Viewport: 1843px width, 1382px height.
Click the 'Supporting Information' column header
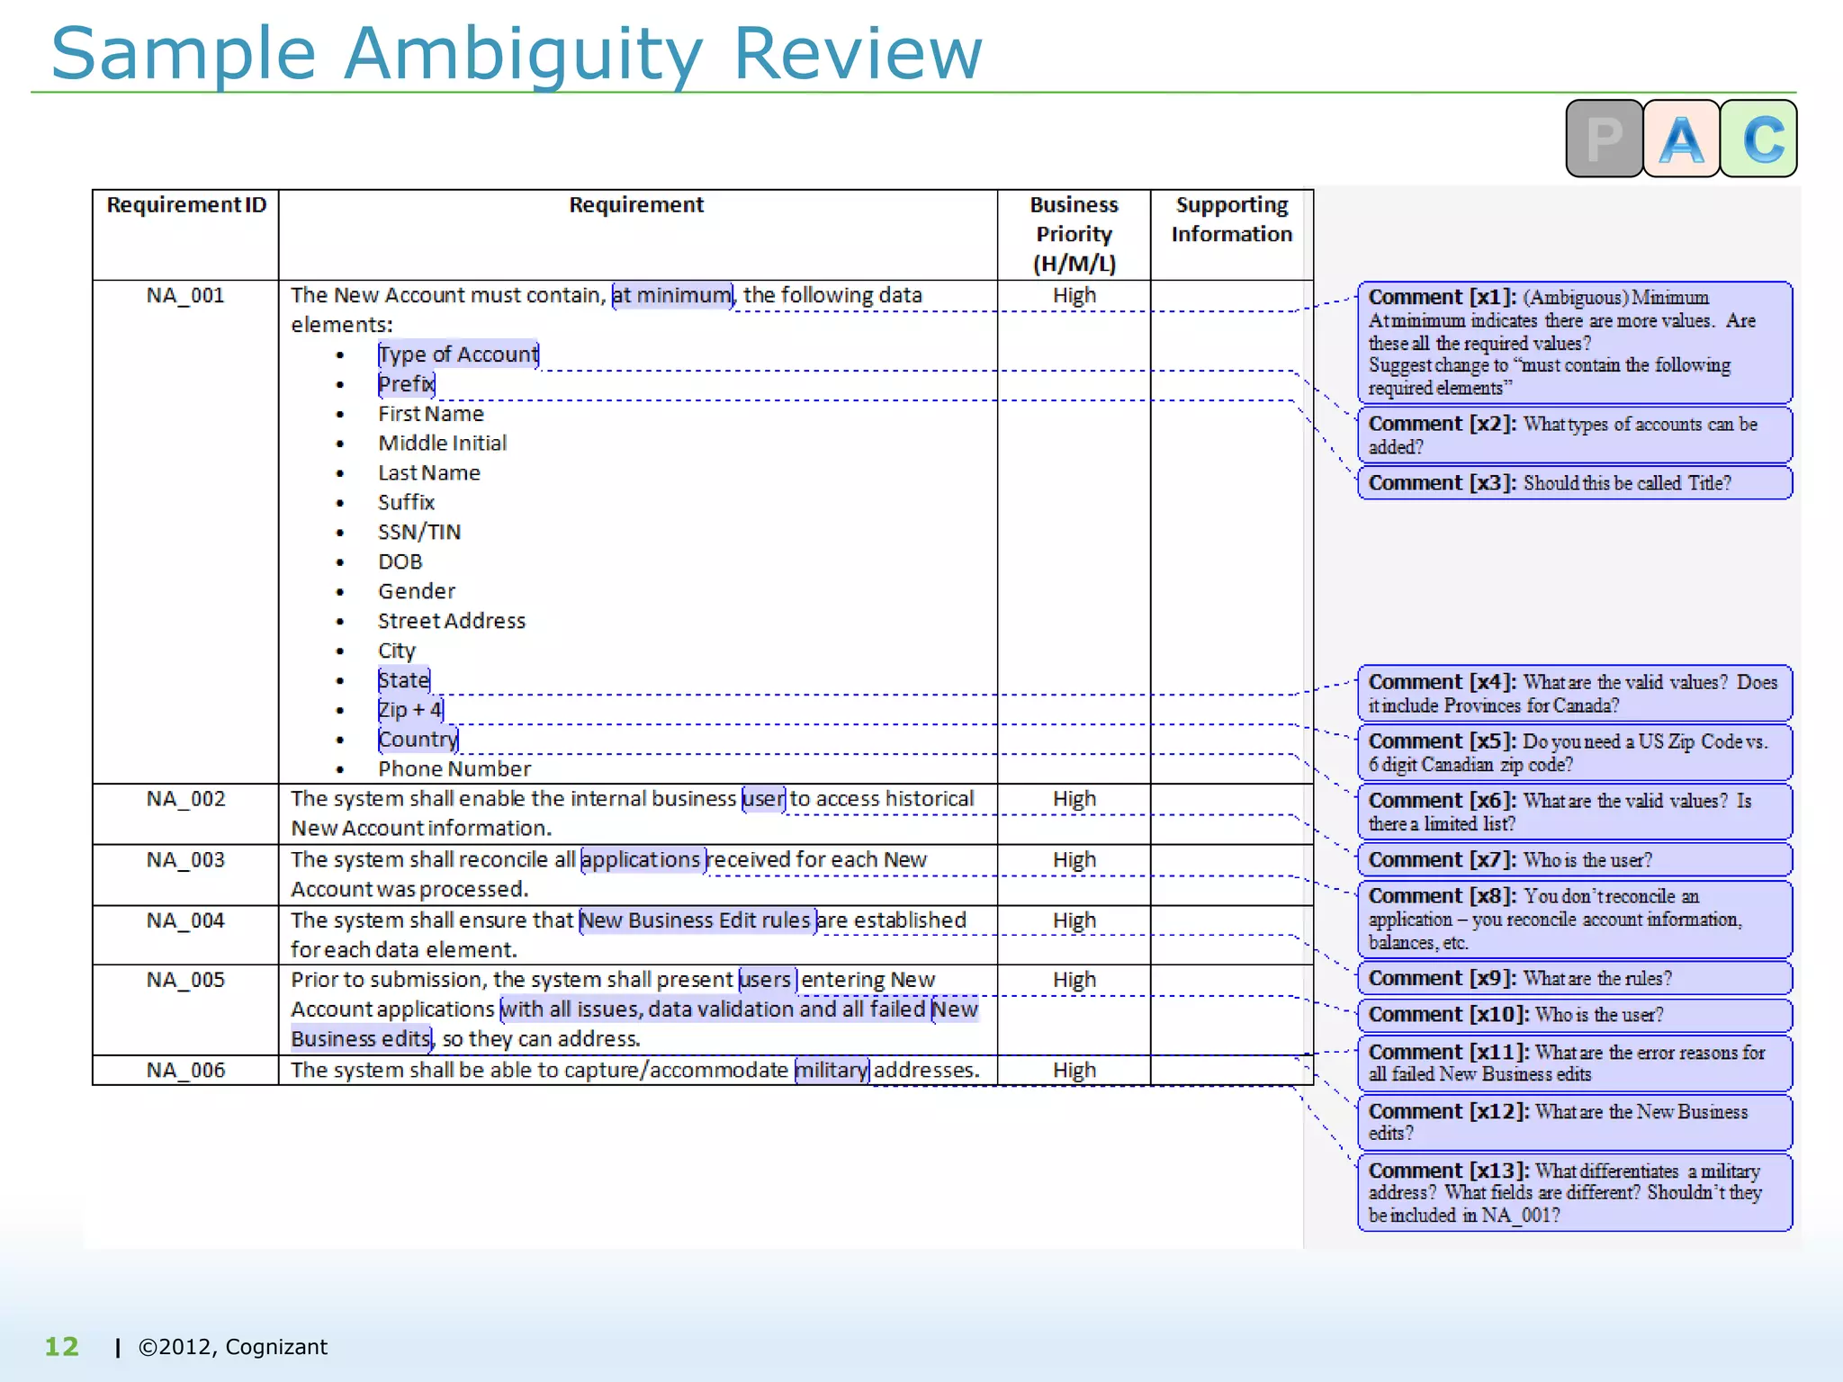tap(1232, 220)
